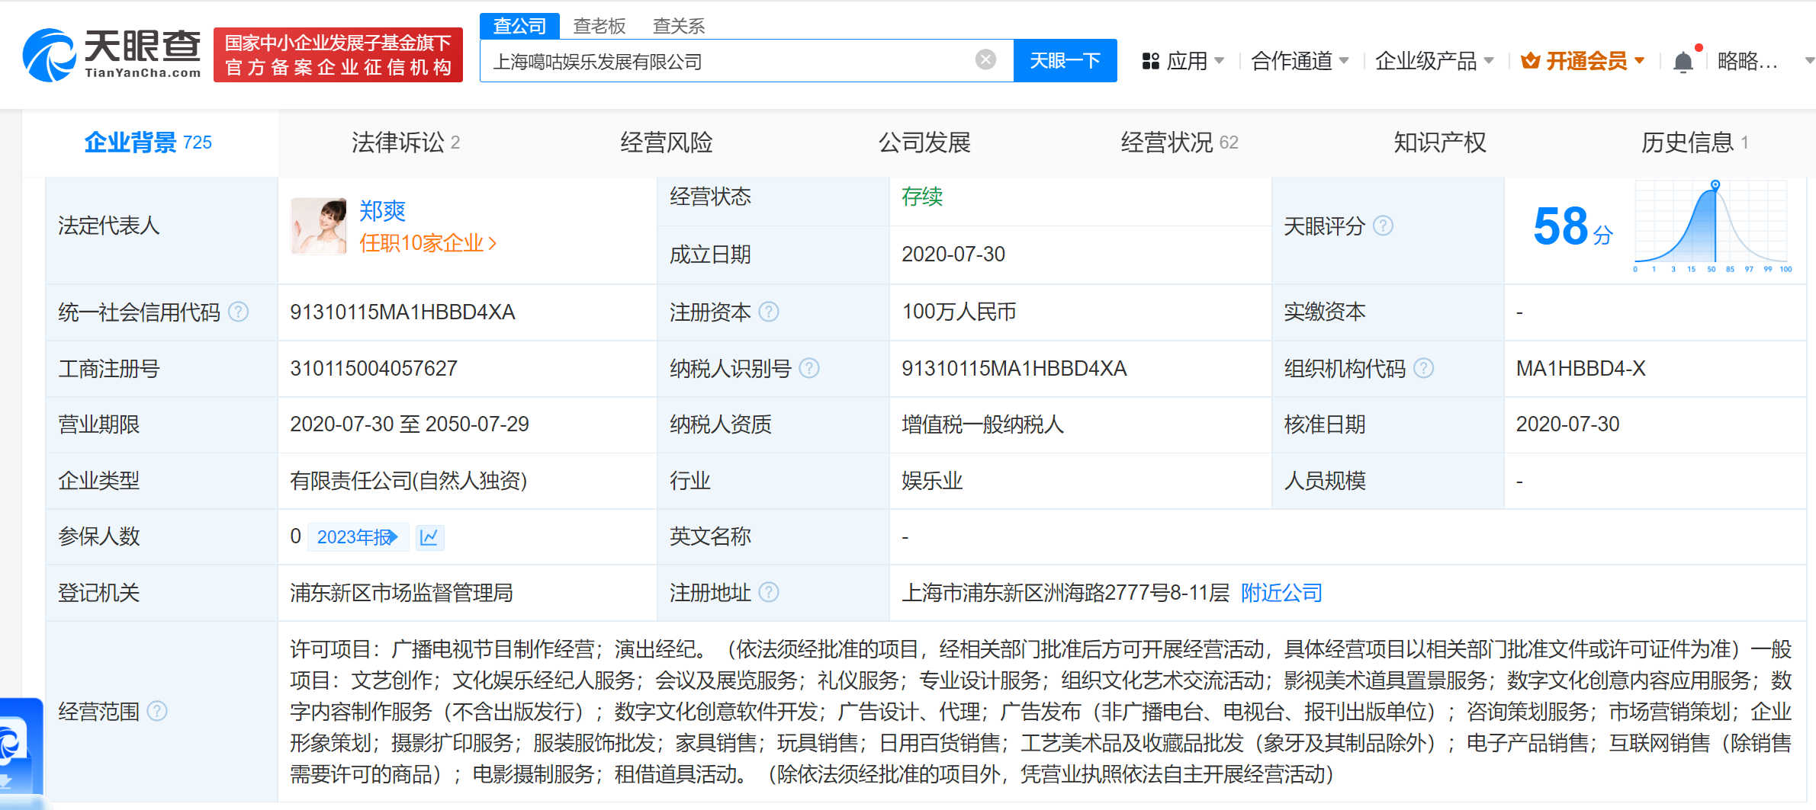Click the red 官方备案企业征信机构 banner

click(338, 55)
